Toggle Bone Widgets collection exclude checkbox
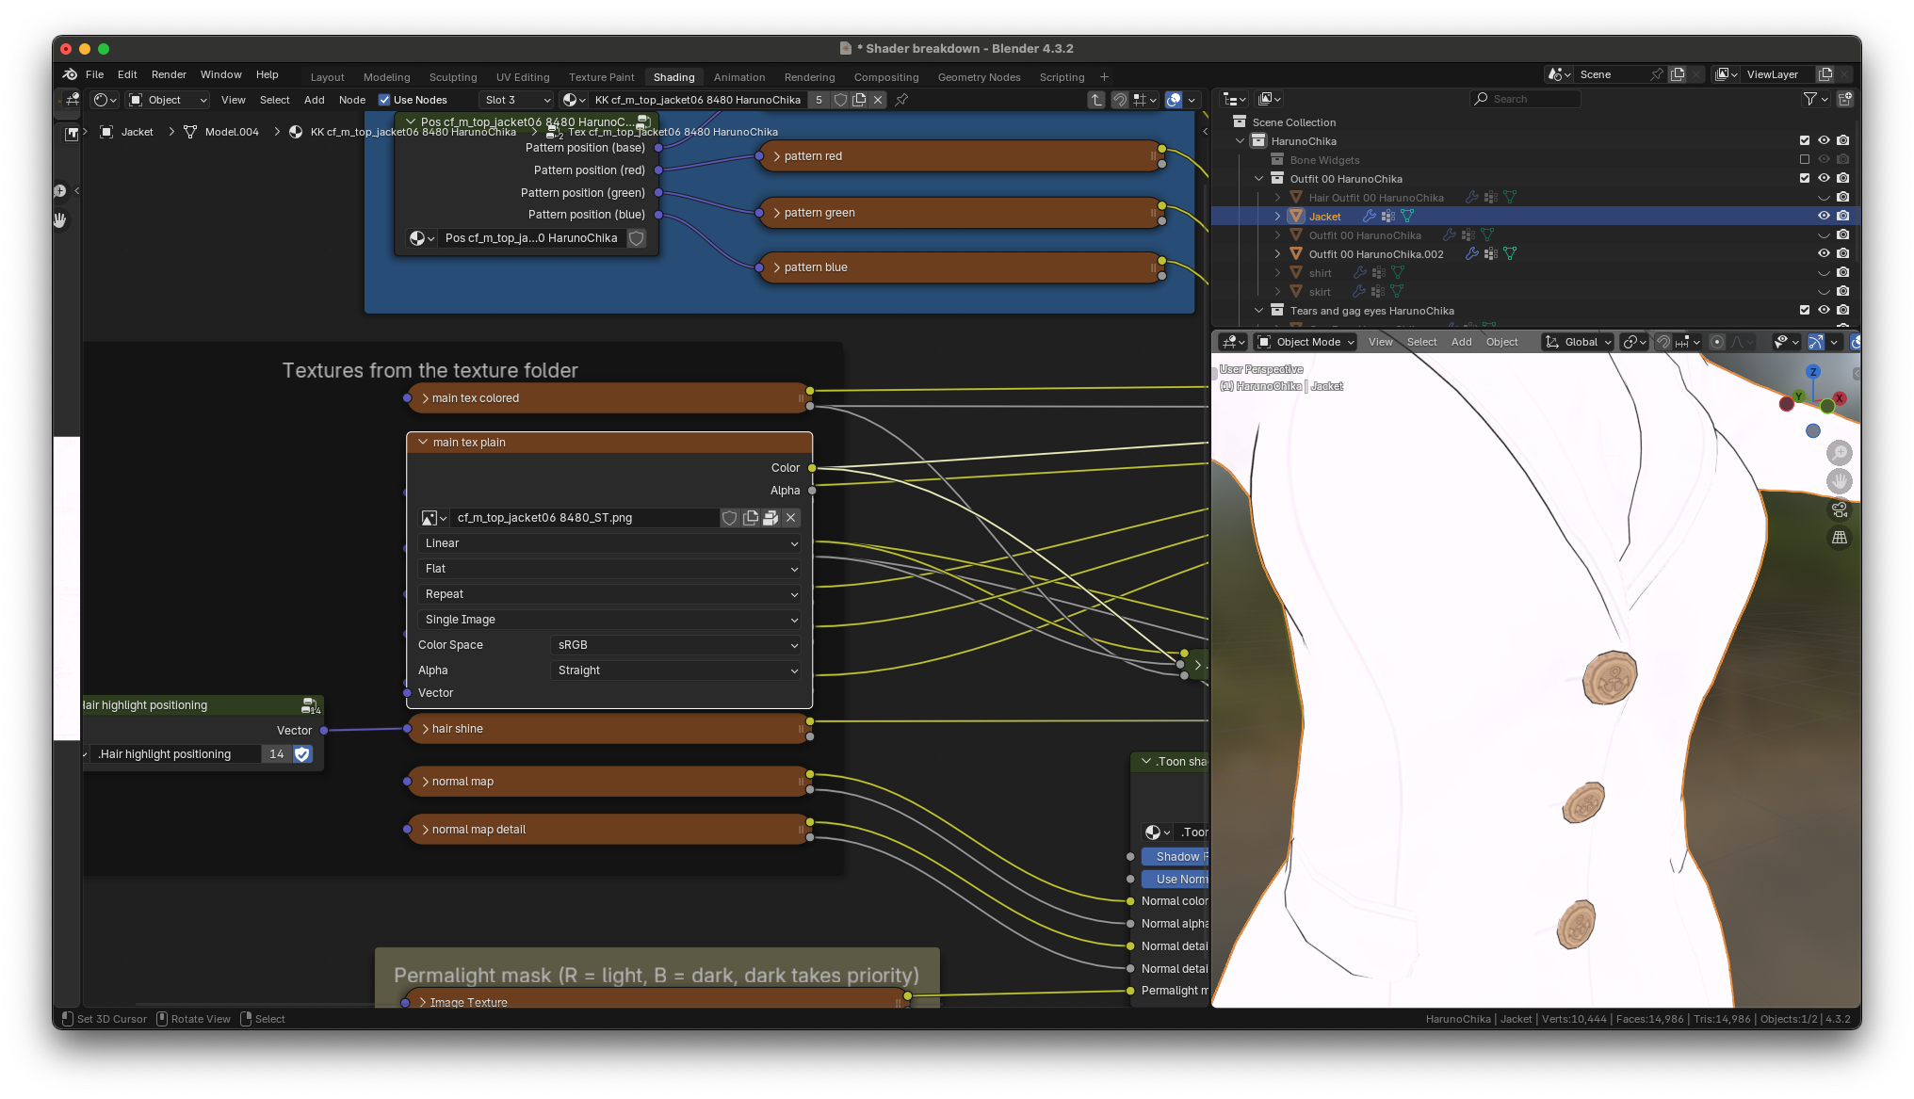Screen dimensions: 1914x1099 1805,159
